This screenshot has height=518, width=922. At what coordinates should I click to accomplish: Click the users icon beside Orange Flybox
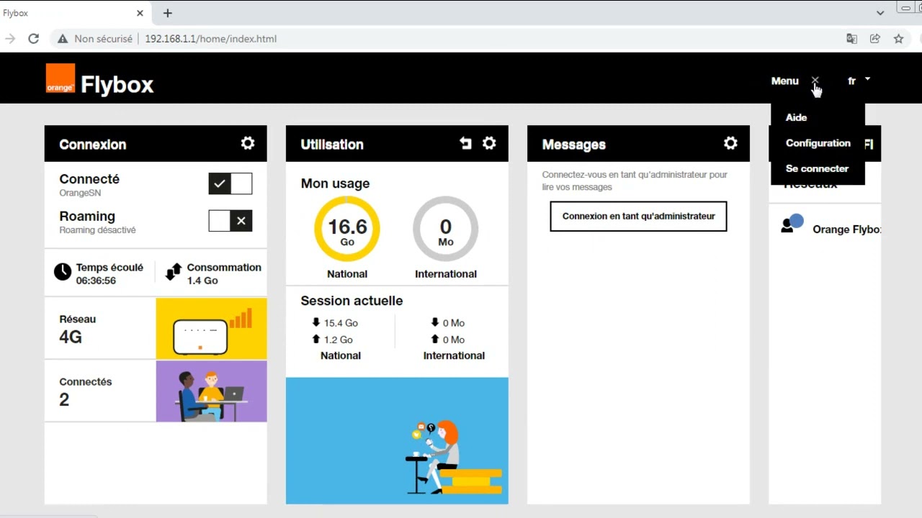[792, 224]
